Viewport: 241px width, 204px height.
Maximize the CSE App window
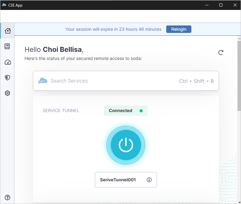point(221,5)
